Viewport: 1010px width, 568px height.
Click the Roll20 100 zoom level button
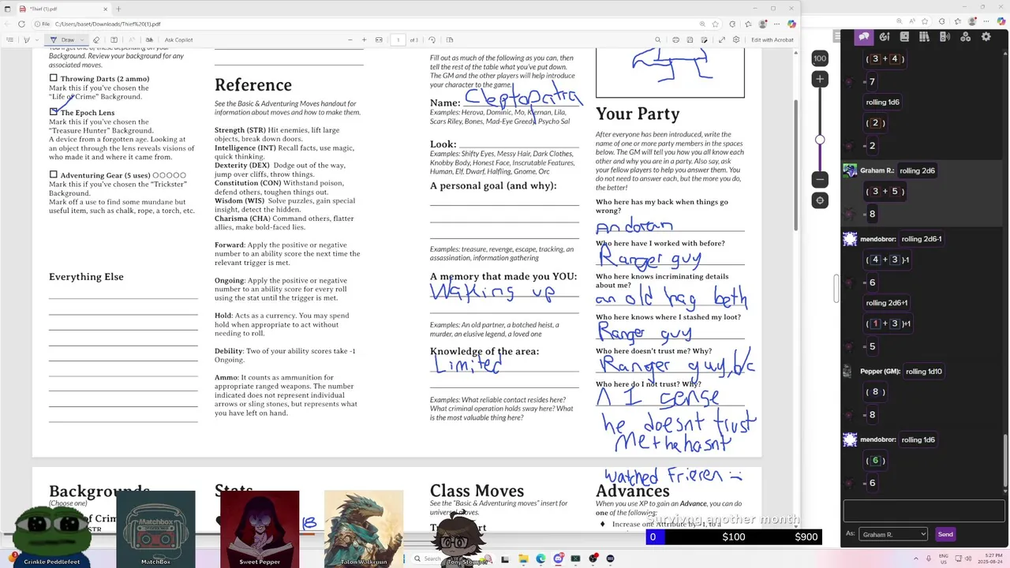(x=820, y=58)
